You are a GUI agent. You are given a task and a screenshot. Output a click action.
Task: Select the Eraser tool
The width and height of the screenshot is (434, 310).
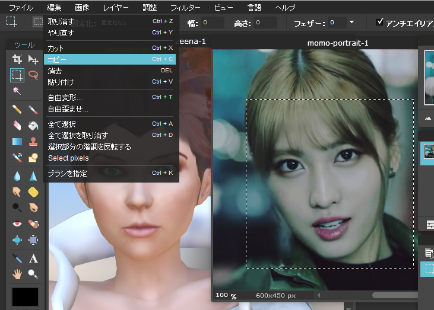pos(17,126)
